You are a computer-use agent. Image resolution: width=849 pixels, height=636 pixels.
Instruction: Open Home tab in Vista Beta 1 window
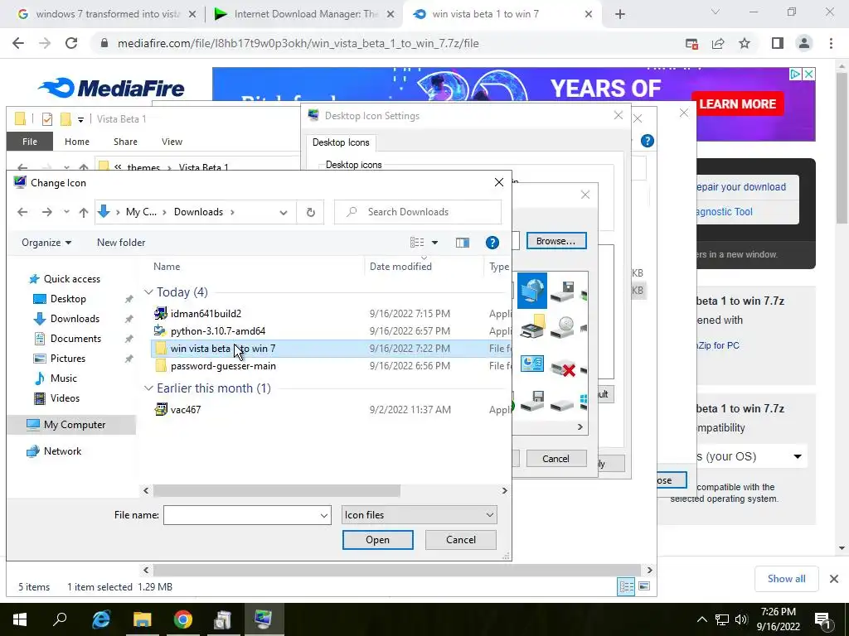pyautogui.click(x=77, y=142)
